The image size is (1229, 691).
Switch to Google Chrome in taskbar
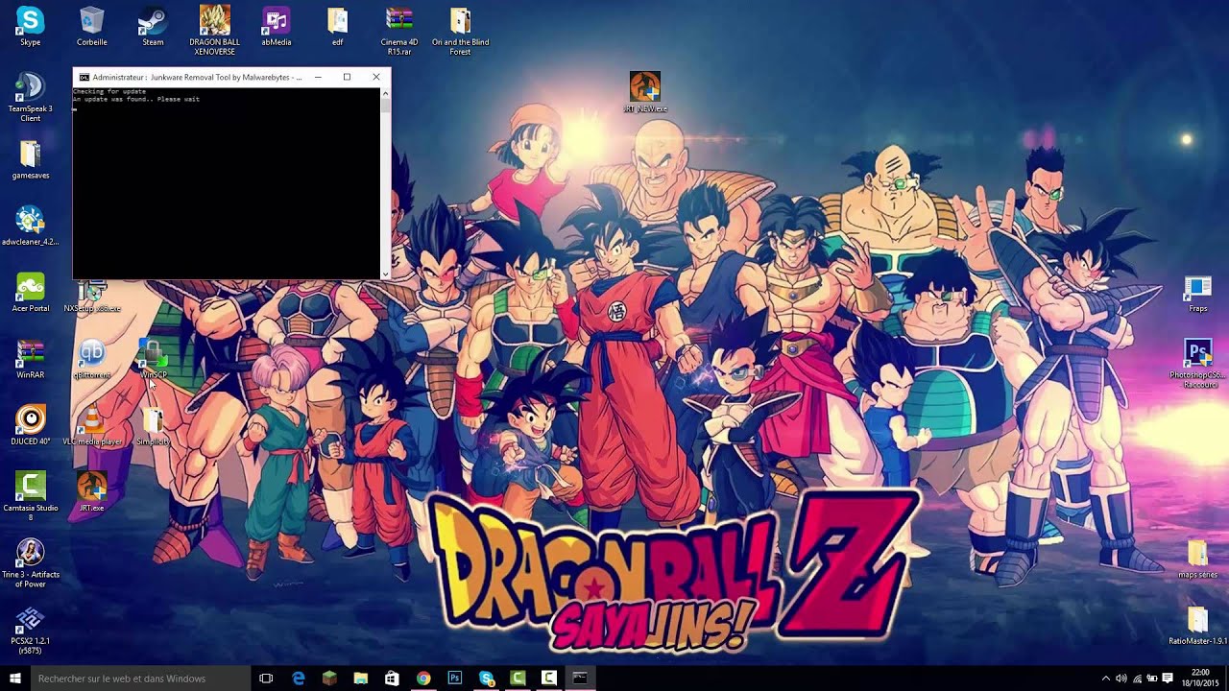coord(423,678)
